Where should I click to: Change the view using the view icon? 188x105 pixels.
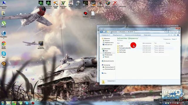tap(169, 35)
